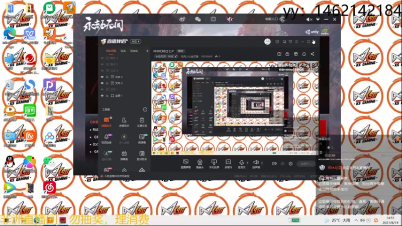Click the record video icon beside settings
The height and width of the screenshot is (226, 402).
[x=274, y=164]
